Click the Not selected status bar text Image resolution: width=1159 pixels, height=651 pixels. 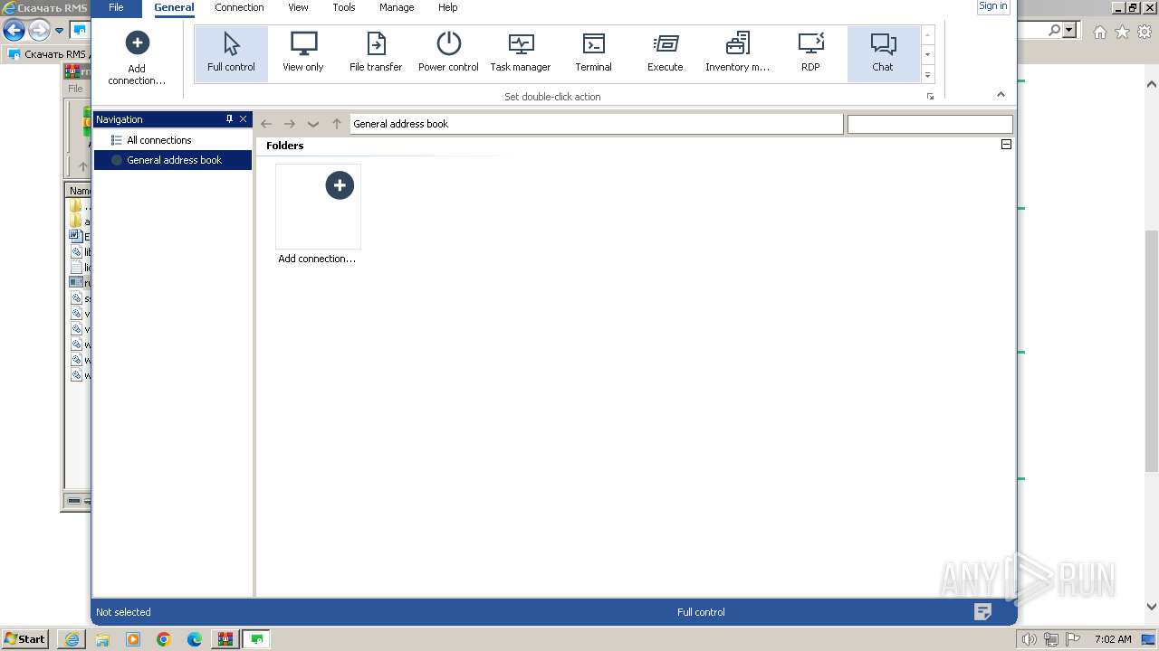[x=123, y=612]
